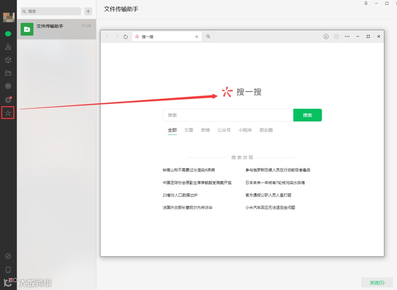This screenshot has height=290, width=397.
Task: Open the Search (搜一搜) sidebar icon
Action: 8,113
